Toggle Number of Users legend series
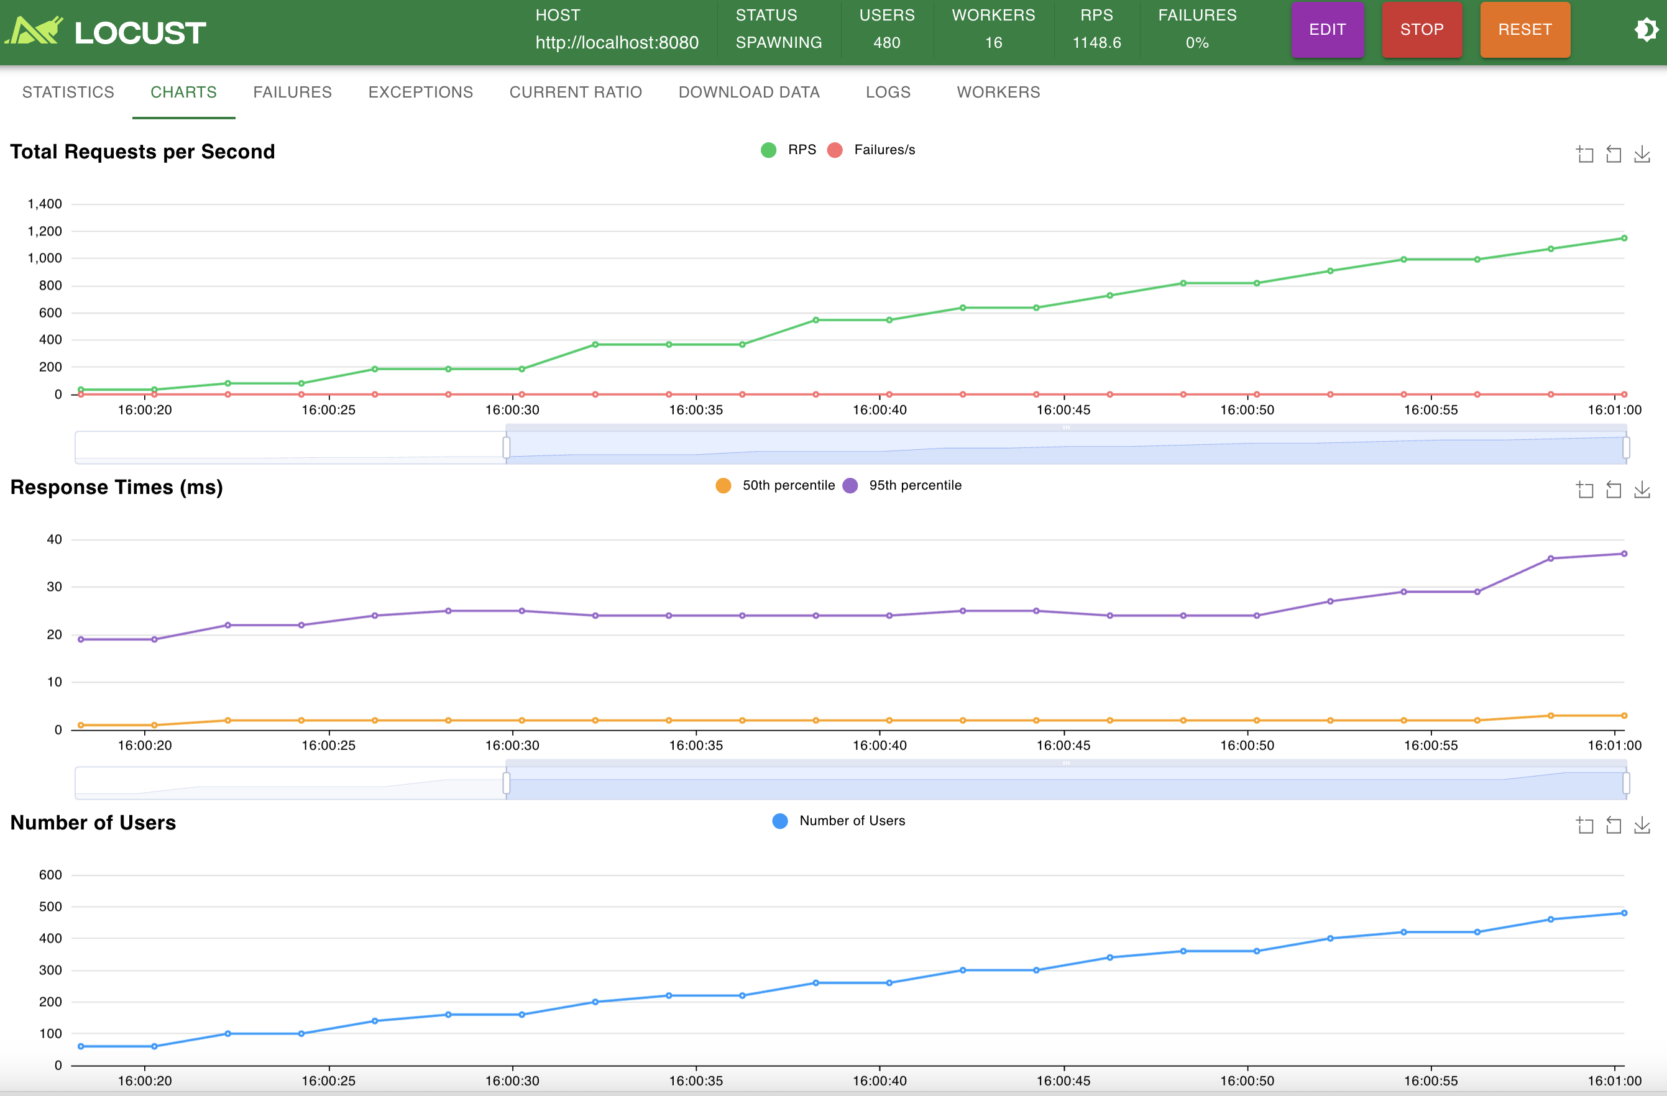 838,821
